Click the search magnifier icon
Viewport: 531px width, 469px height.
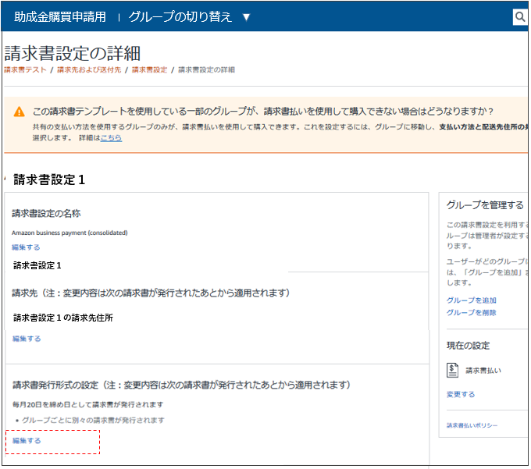(520, 16)
